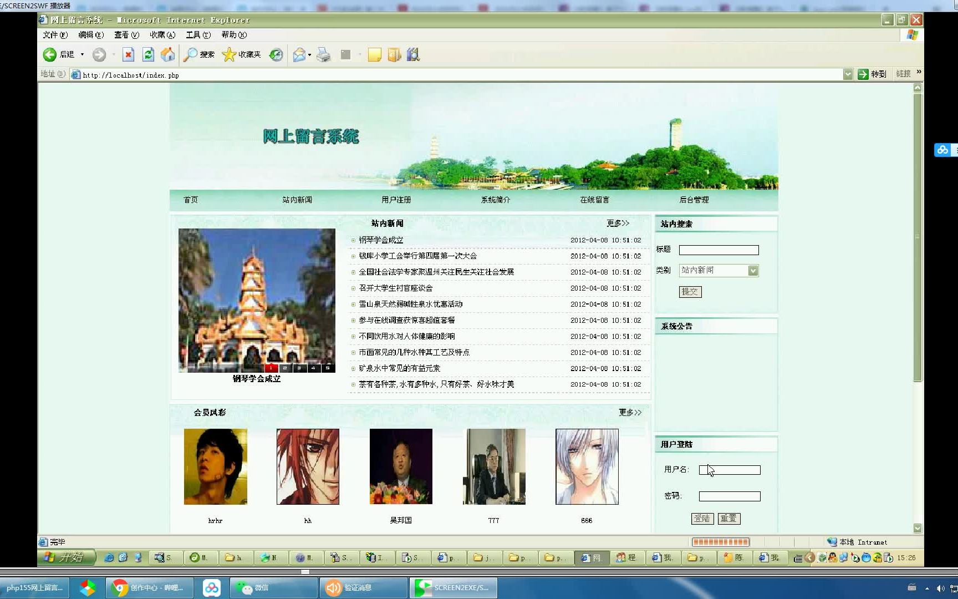The image size is (958, 599).
Task: Click the 登陆 login button
Action: point(702,519)
